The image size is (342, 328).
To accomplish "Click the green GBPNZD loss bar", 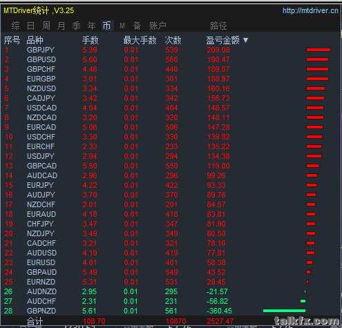I will tap(284, 311).
